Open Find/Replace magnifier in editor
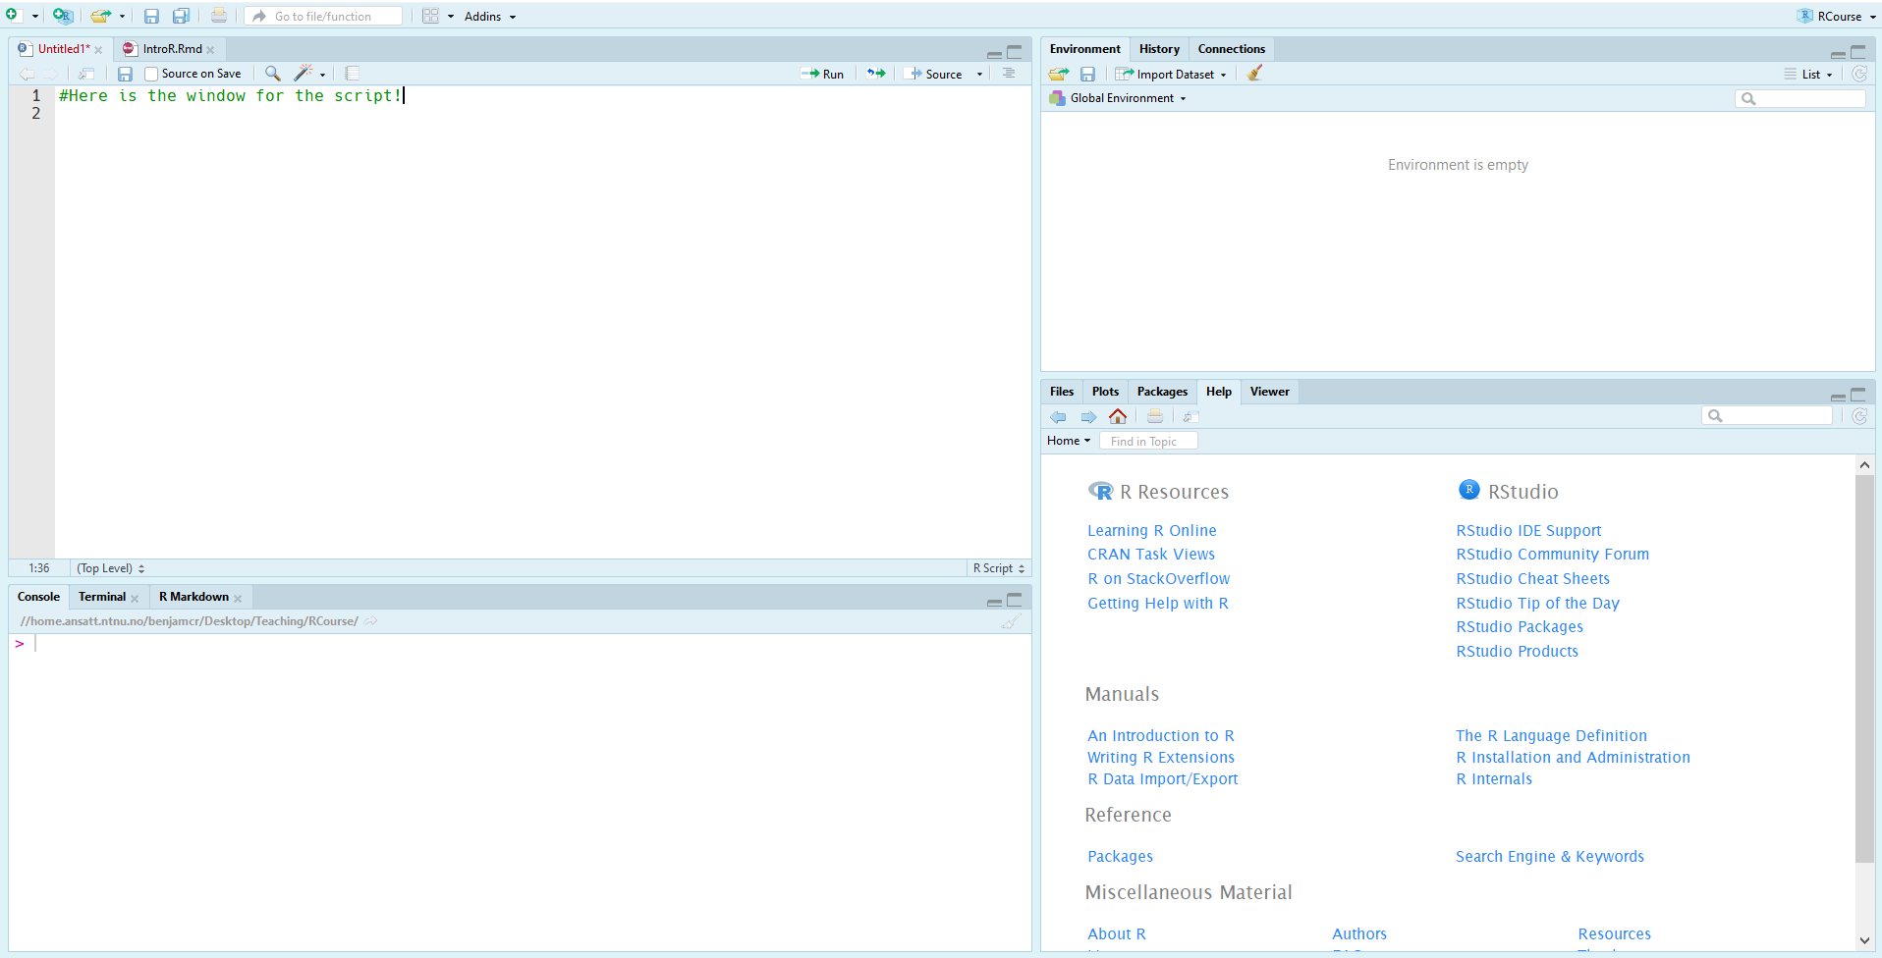1882x958 pixels. tap(273, 74)
